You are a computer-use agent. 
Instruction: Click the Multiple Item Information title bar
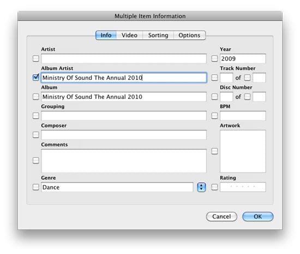(150, 16)
